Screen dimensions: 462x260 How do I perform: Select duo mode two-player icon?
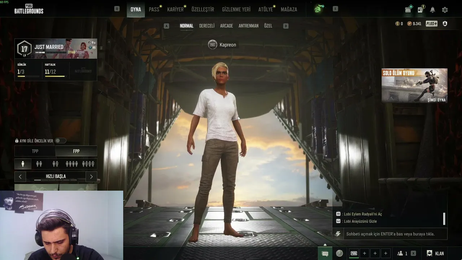pos(39,164)
